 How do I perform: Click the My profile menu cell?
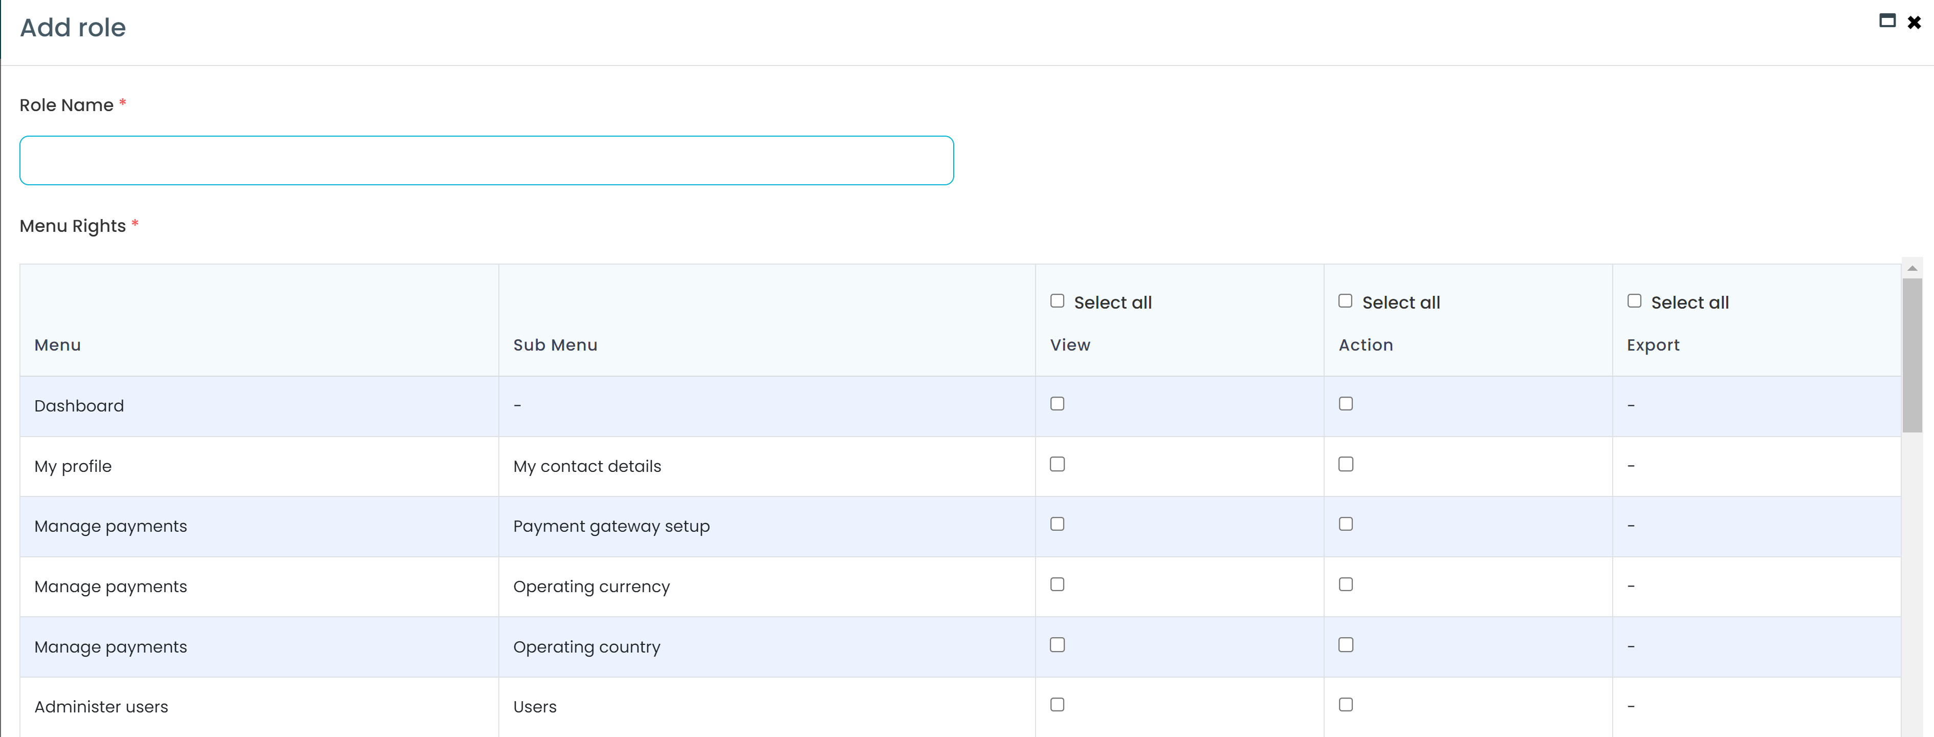click(259, 467)
